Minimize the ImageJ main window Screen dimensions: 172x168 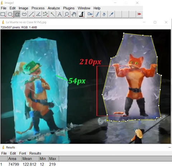click(x=115, y=3)
